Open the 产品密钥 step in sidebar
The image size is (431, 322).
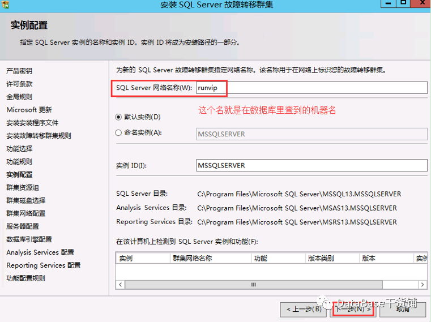click(19, 71)
